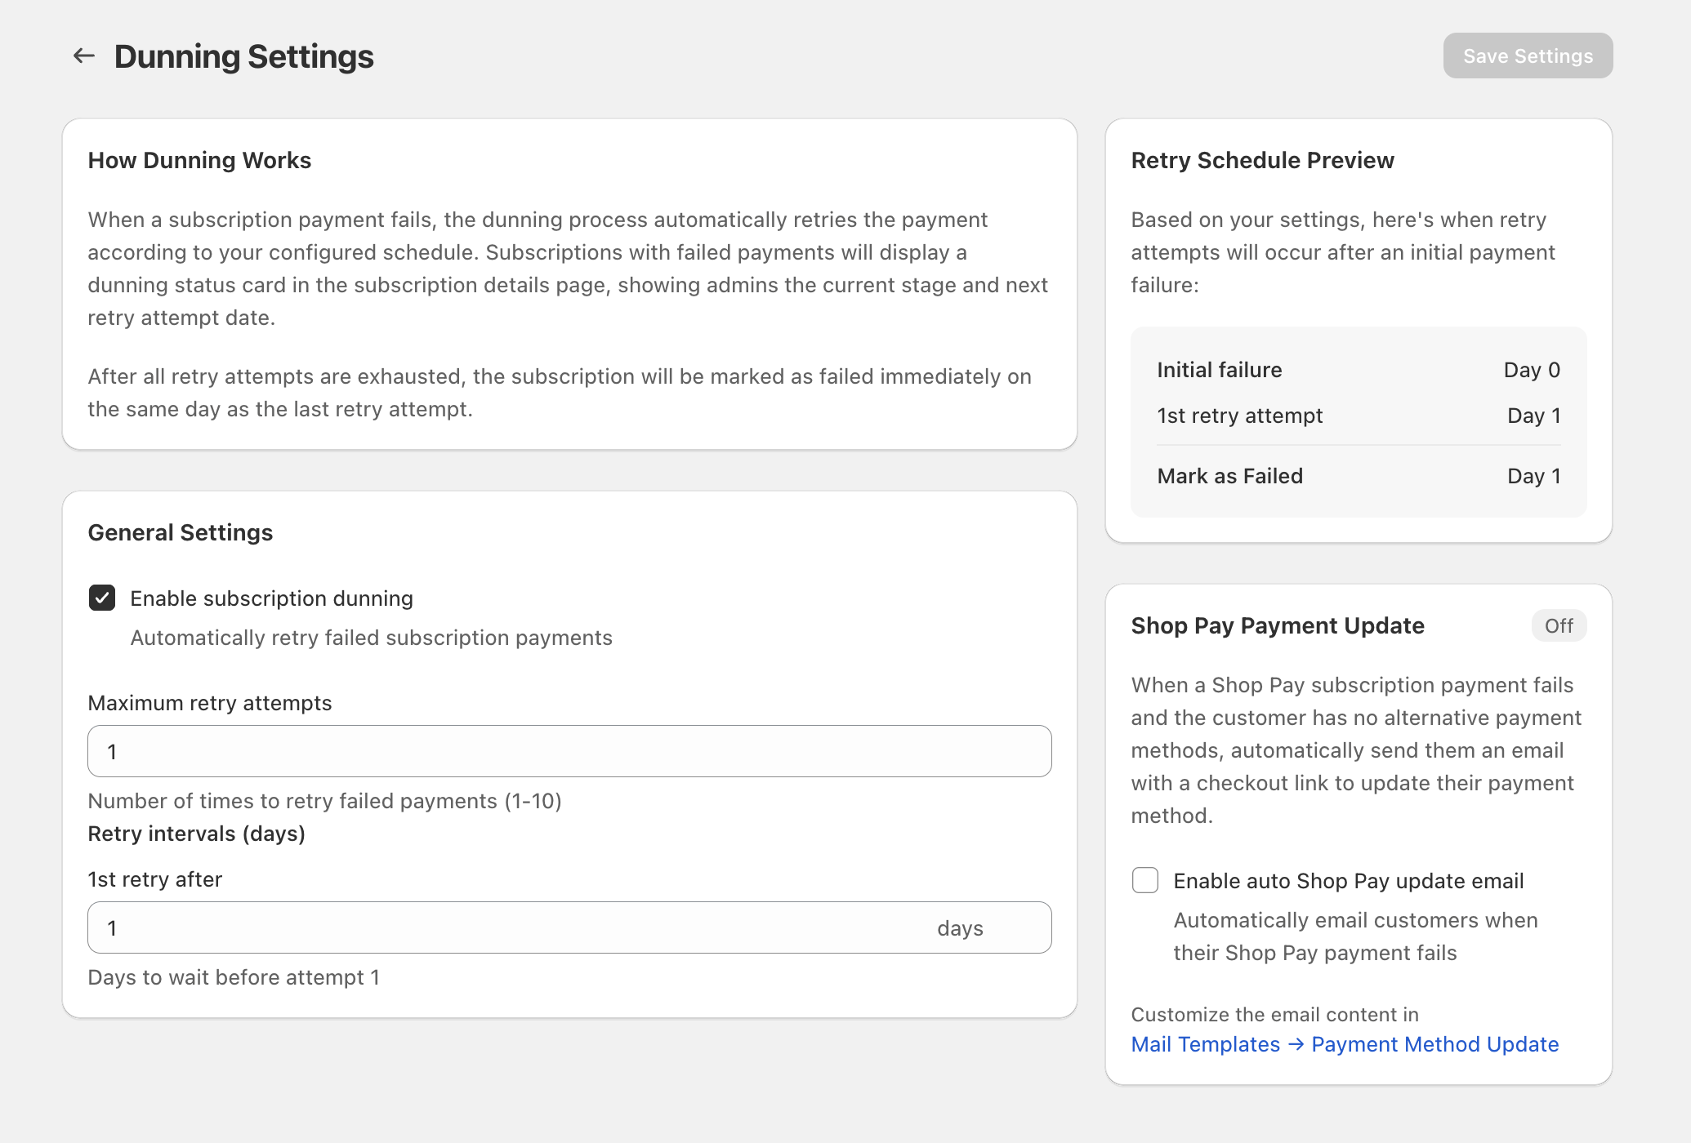1691x1143 pixels.
Task: Click the How Dunning Works card heading
Action: 199,160
